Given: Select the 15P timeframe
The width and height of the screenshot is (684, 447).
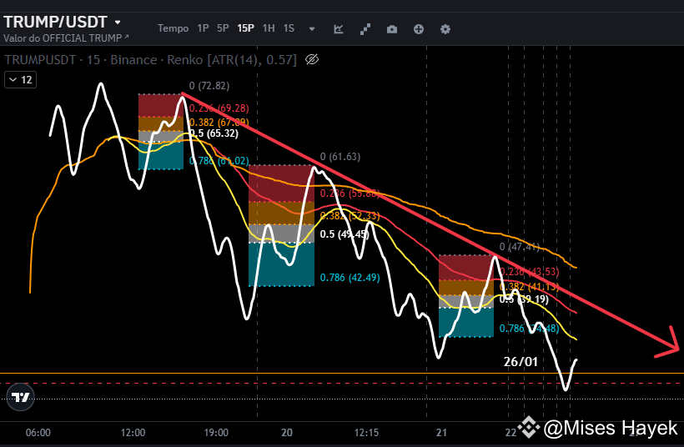Looking at the screenshot, I should 245,28.
